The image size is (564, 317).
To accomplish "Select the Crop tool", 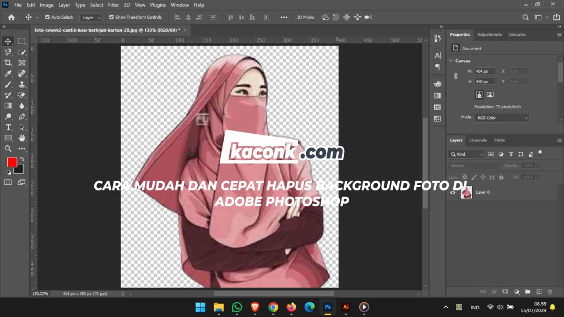I will tap(8, 63).
